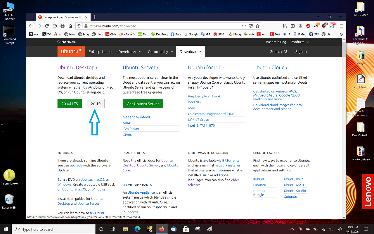Image resolution: width=374 pixels, height=234 pixels.
Task: Open Microsoft Store from the taskbar
Action: click(x=186, y=229)
